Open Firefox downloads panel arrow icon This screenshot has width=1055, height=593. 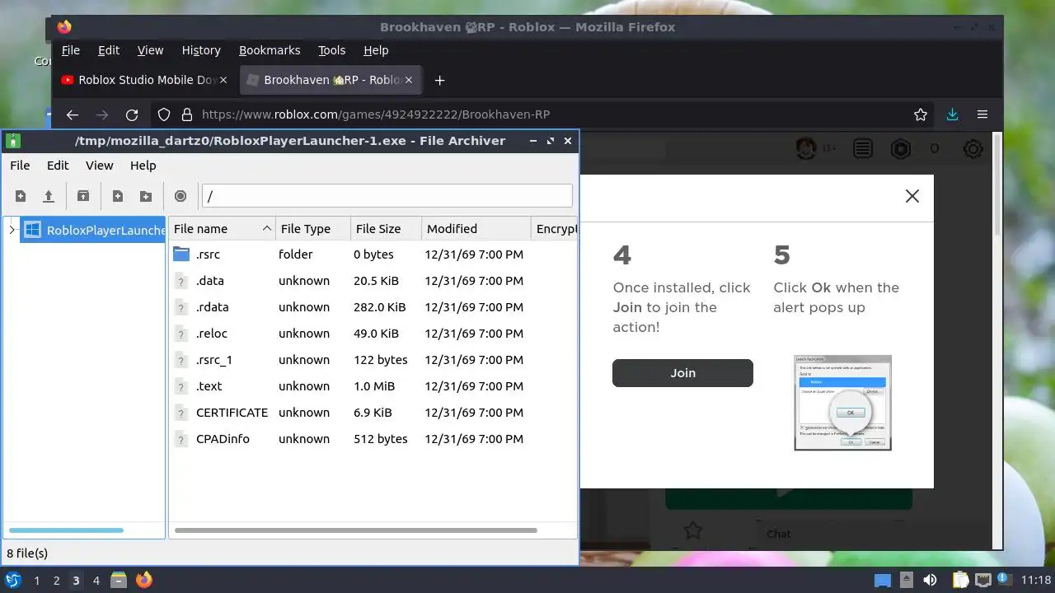(952, 114)
